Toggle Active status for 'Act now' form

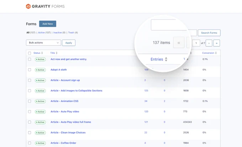point(40,59)
